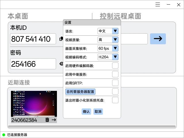Click the 密码 label above the password field

click(x=16, y=52)
